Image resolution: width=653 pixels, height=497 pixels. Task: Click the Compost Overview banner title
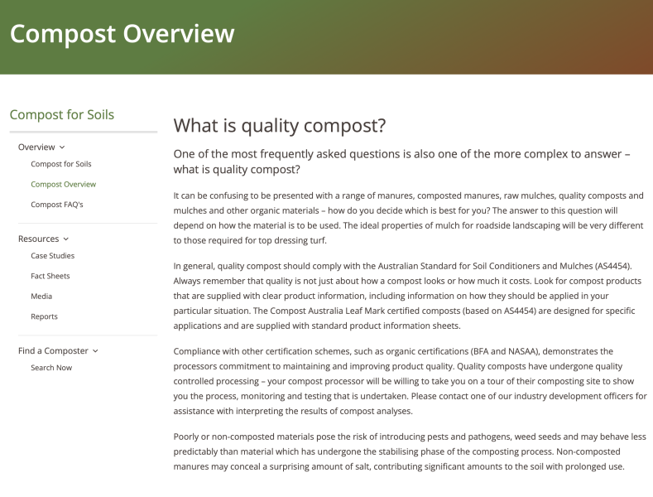point(122,34)
